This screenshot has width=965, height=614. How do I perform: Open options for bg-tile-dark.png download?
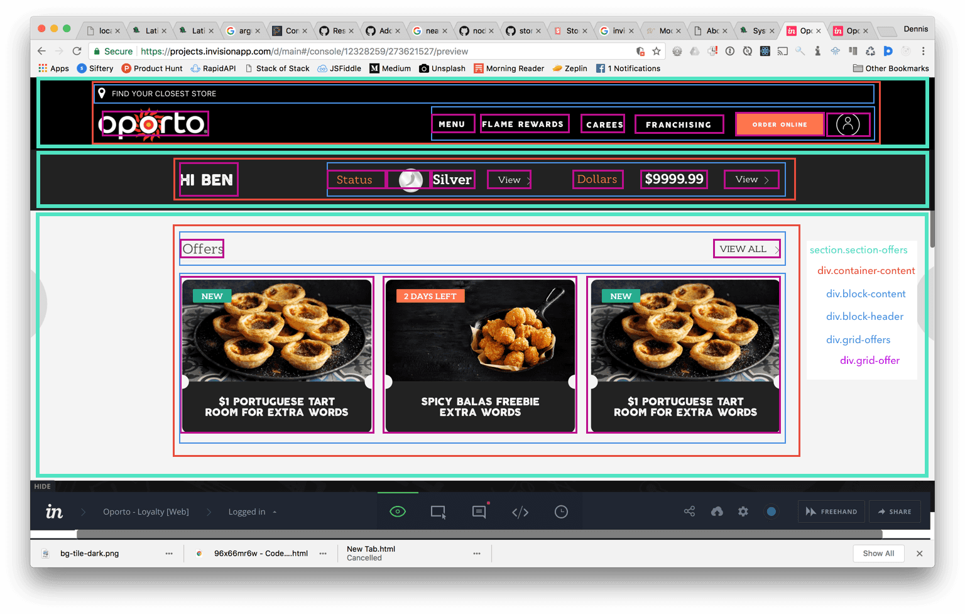[169, 554]
